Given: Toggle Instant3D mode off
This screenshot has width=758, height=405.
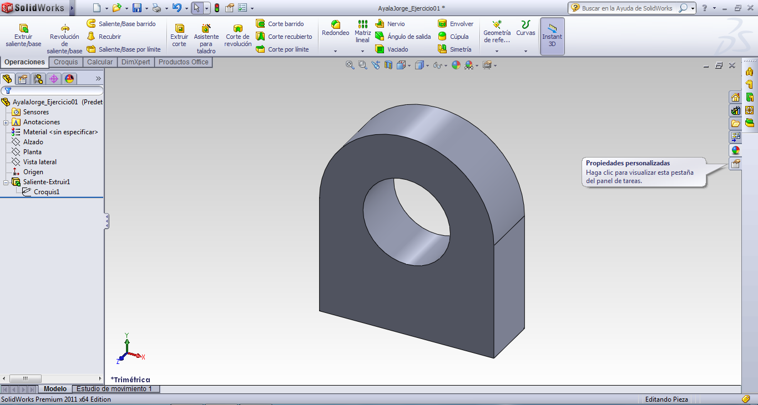Looking at the screenshot, I should tap(552, 36).
